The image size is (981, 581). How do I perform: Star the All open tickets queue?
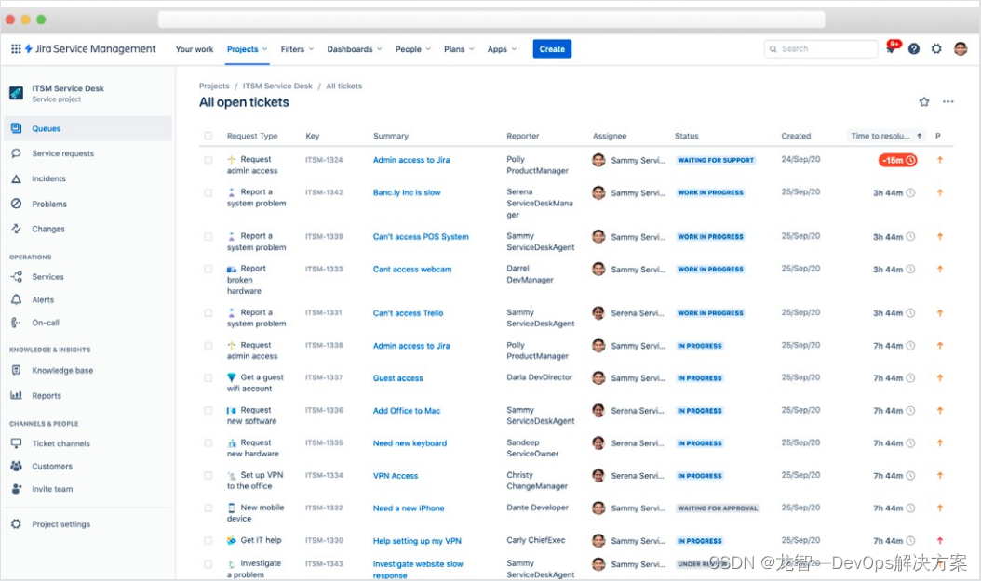point(924,102)
